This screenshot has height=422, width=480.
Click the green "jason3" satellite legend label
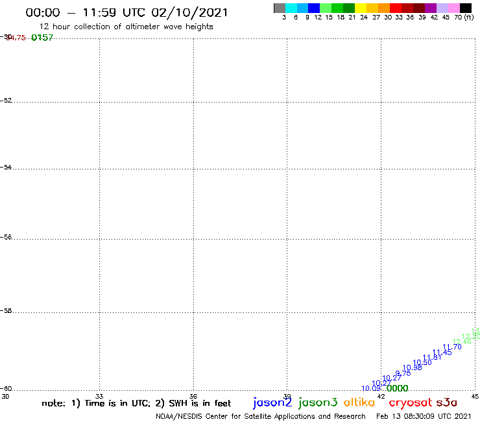(318, 403)
